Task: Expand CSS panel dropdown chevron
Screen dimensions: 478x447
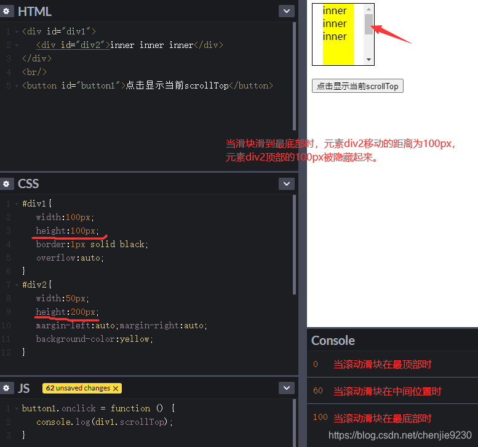Action: pos(287,184)
